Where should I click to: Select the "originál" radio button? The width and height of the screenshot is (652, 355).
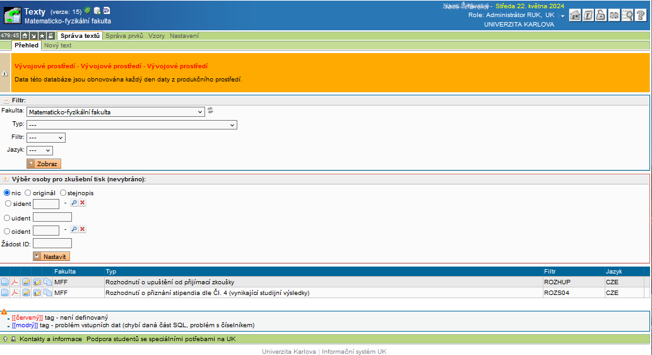click(28, 193)
